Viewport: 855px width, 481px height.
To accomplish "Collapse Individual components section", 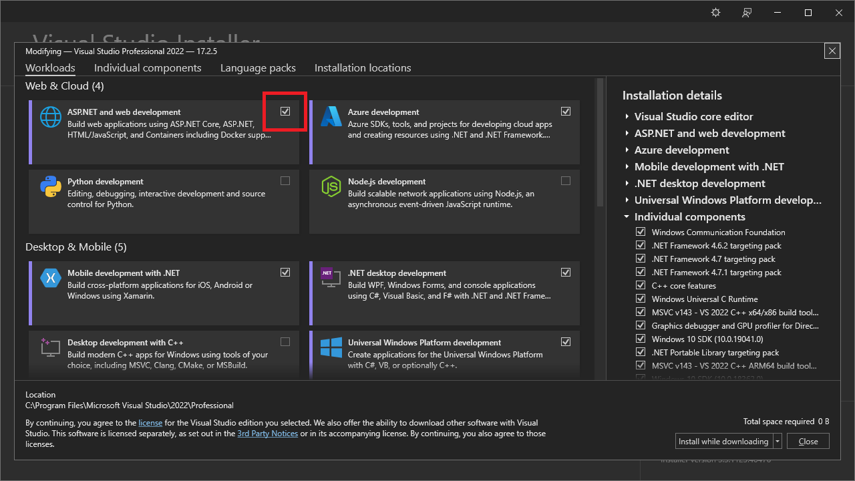I will (627, 217).
